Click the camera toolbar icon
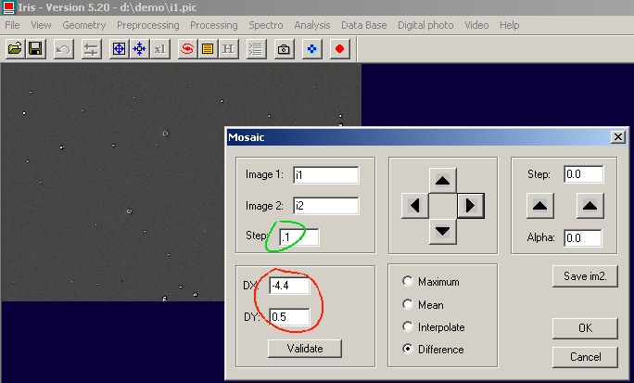Viewport: 634px width, 383px height. 284,49
